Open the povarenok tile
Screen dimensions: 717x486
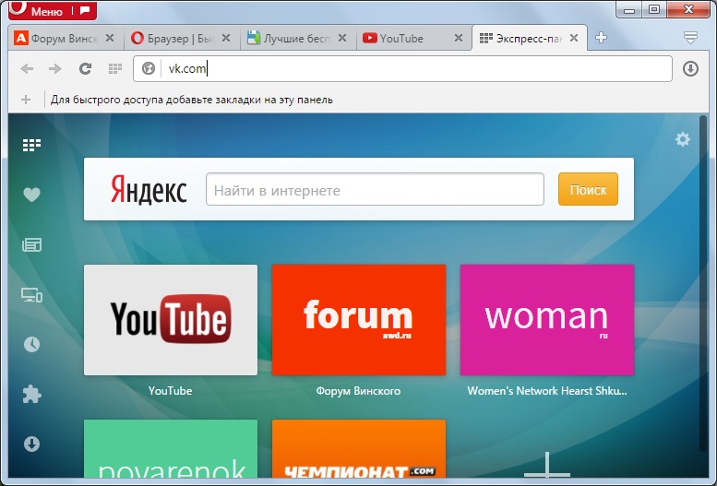coord(171,449)
